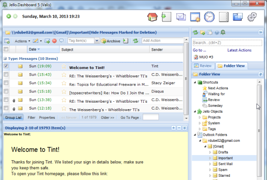Viewport: 267px width, 180px height.
Task: Open the notebook journal icon
Action: (x=224, y=17)
